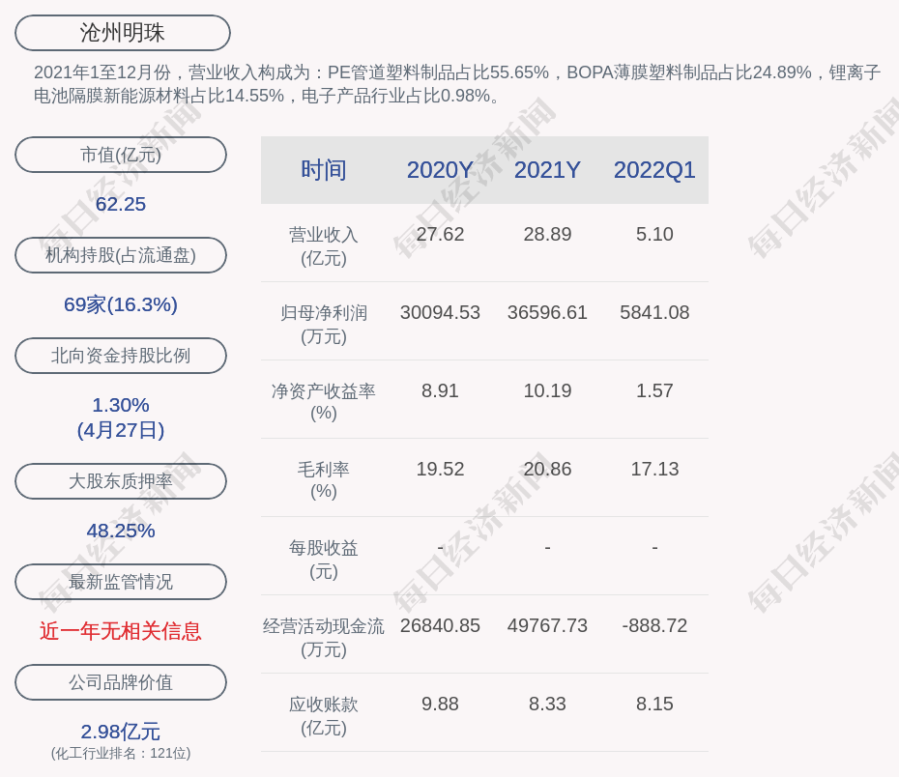Select the 2022Q1 column header
The width and height of the screenshot is (899, 777).
click(654, 170)
